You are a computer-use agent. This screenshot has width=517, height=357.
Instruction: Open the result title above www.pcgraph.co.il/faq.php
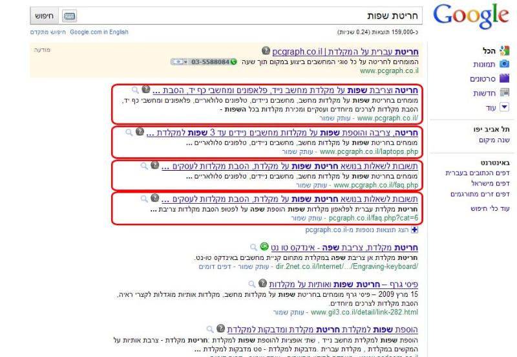pyautogui.click(x=290, y=166)
